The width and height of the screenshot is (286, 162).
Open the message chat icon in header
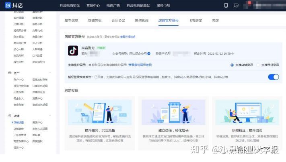[236, 6]
